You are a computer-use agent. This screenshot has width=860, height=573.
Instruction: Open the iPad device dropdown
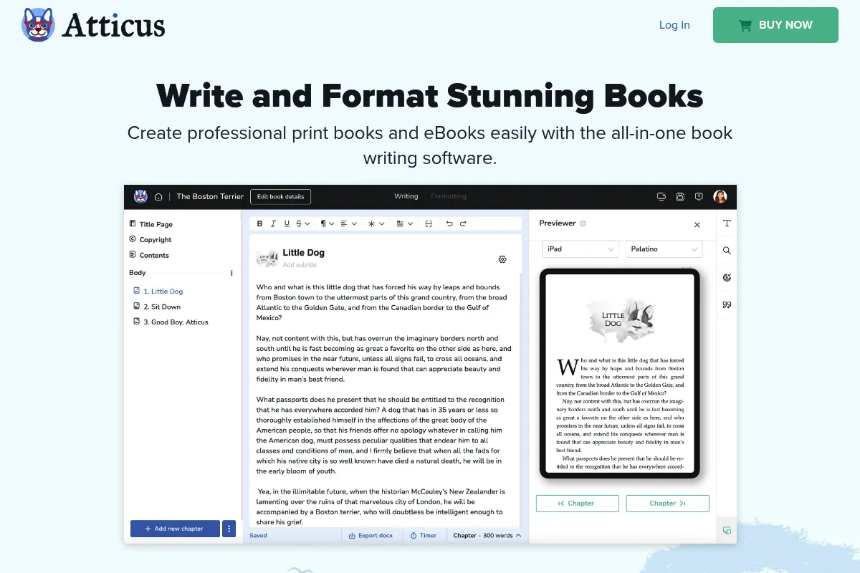580,249
